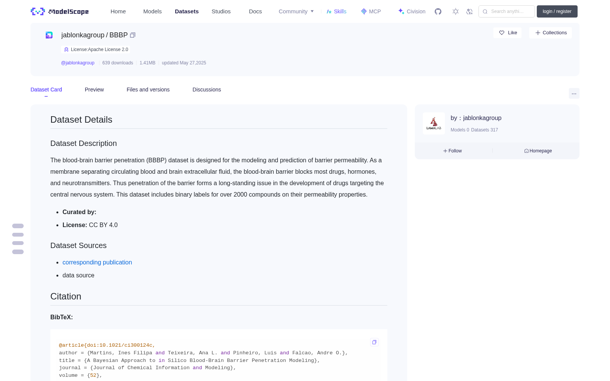610x381 pixels.
Task: Open the @jablonkagroup author link
Action: point(78,63)
